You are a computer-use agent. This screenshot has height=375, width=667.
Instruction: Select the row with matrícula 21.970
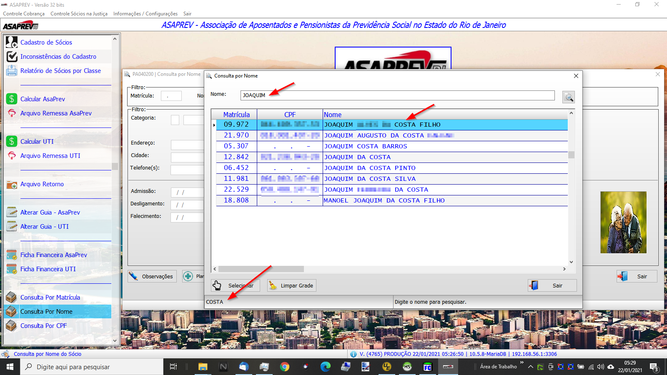pos(392,135)
